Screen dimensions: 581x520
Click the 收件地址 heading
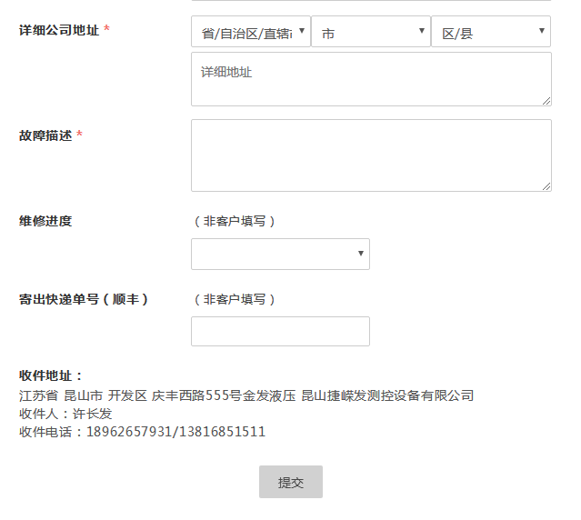pos(51,375)
